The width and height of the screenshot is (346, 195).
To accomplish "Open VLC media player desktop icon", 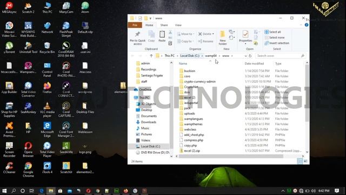I will point(47,109).
